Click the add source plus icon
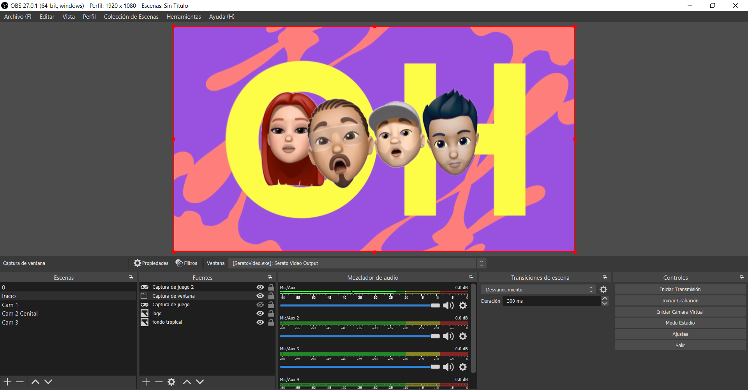Screen dimensions: 748x390 click(x=146, y=382)
